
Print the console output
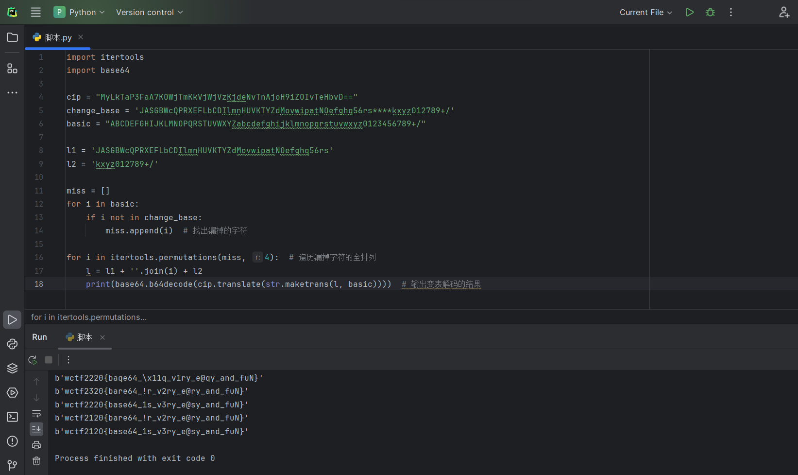tap(36, 445)
